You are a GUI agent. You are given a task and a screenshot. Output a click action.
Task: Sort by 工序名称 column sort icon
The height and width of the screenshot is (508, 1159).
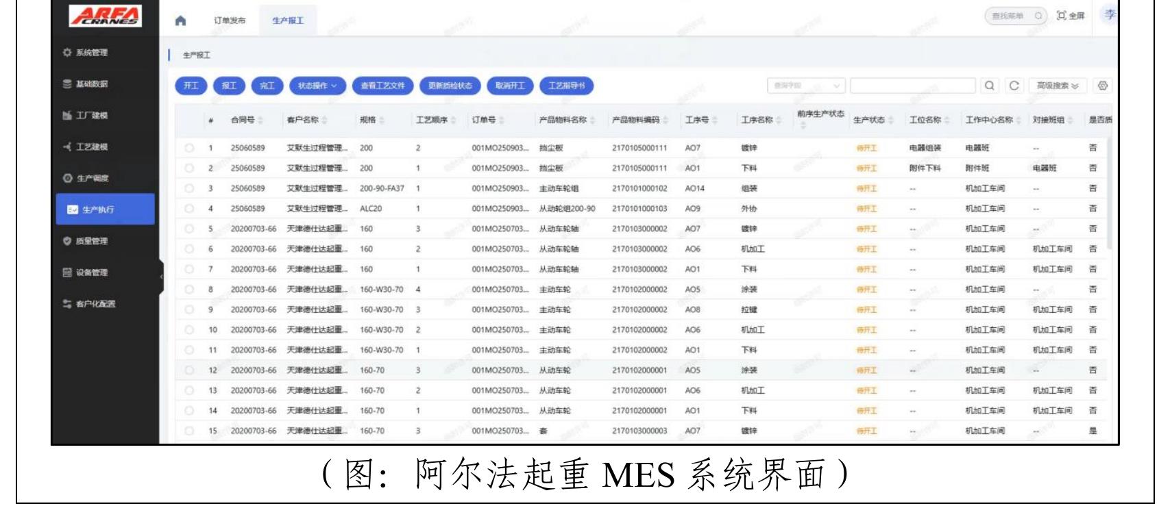pyautogui.click(x=779, y=120)
